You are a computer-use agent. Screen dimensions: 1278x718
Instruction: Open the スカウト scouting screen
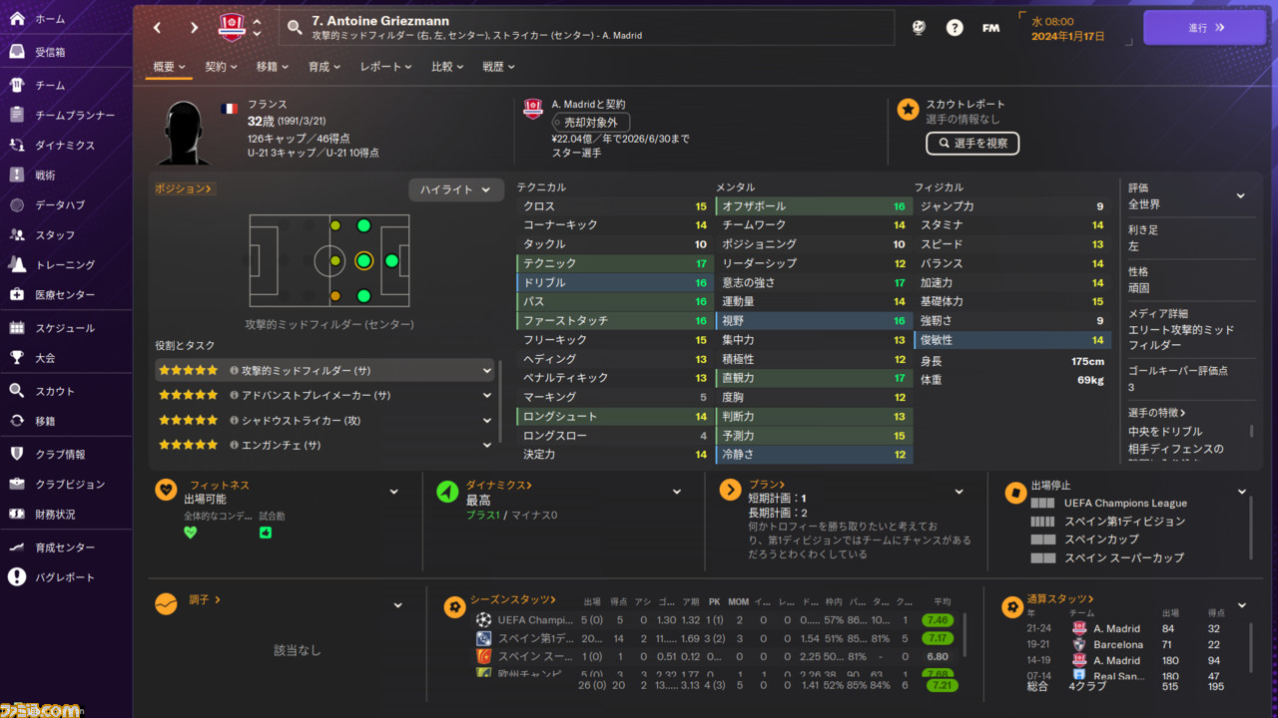[66, 391]
